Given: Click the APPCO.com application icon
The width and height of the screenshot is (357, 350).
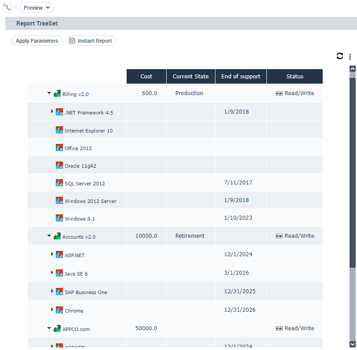Looking at the screenshot, I should [x=57, y=328].
